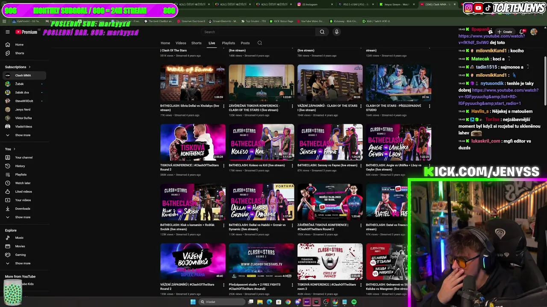
Task: Click the YouTube search input field
Action: 258,32
